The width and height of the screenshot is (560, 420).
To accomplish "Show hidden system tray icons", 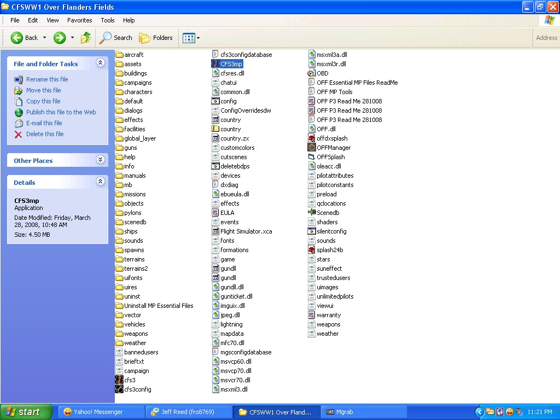I will tap(479, 412).
